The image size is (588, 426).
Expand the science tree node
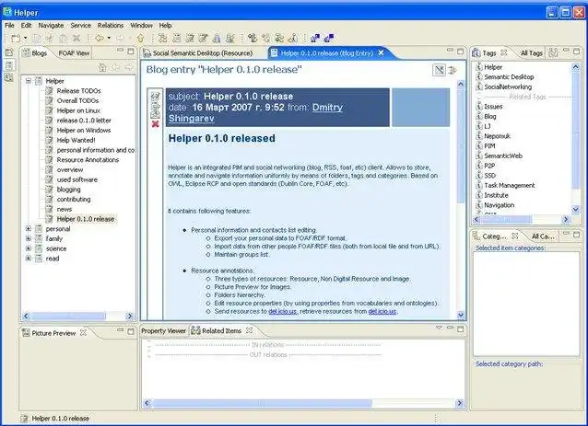29,248
